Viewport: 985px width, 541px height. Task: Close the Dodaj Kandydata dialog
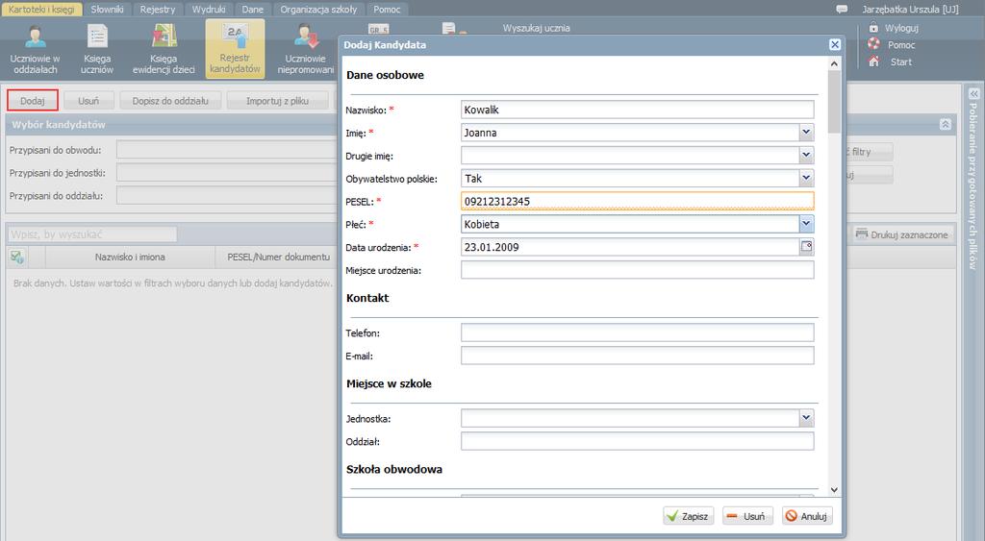click(x=835, y=44)
